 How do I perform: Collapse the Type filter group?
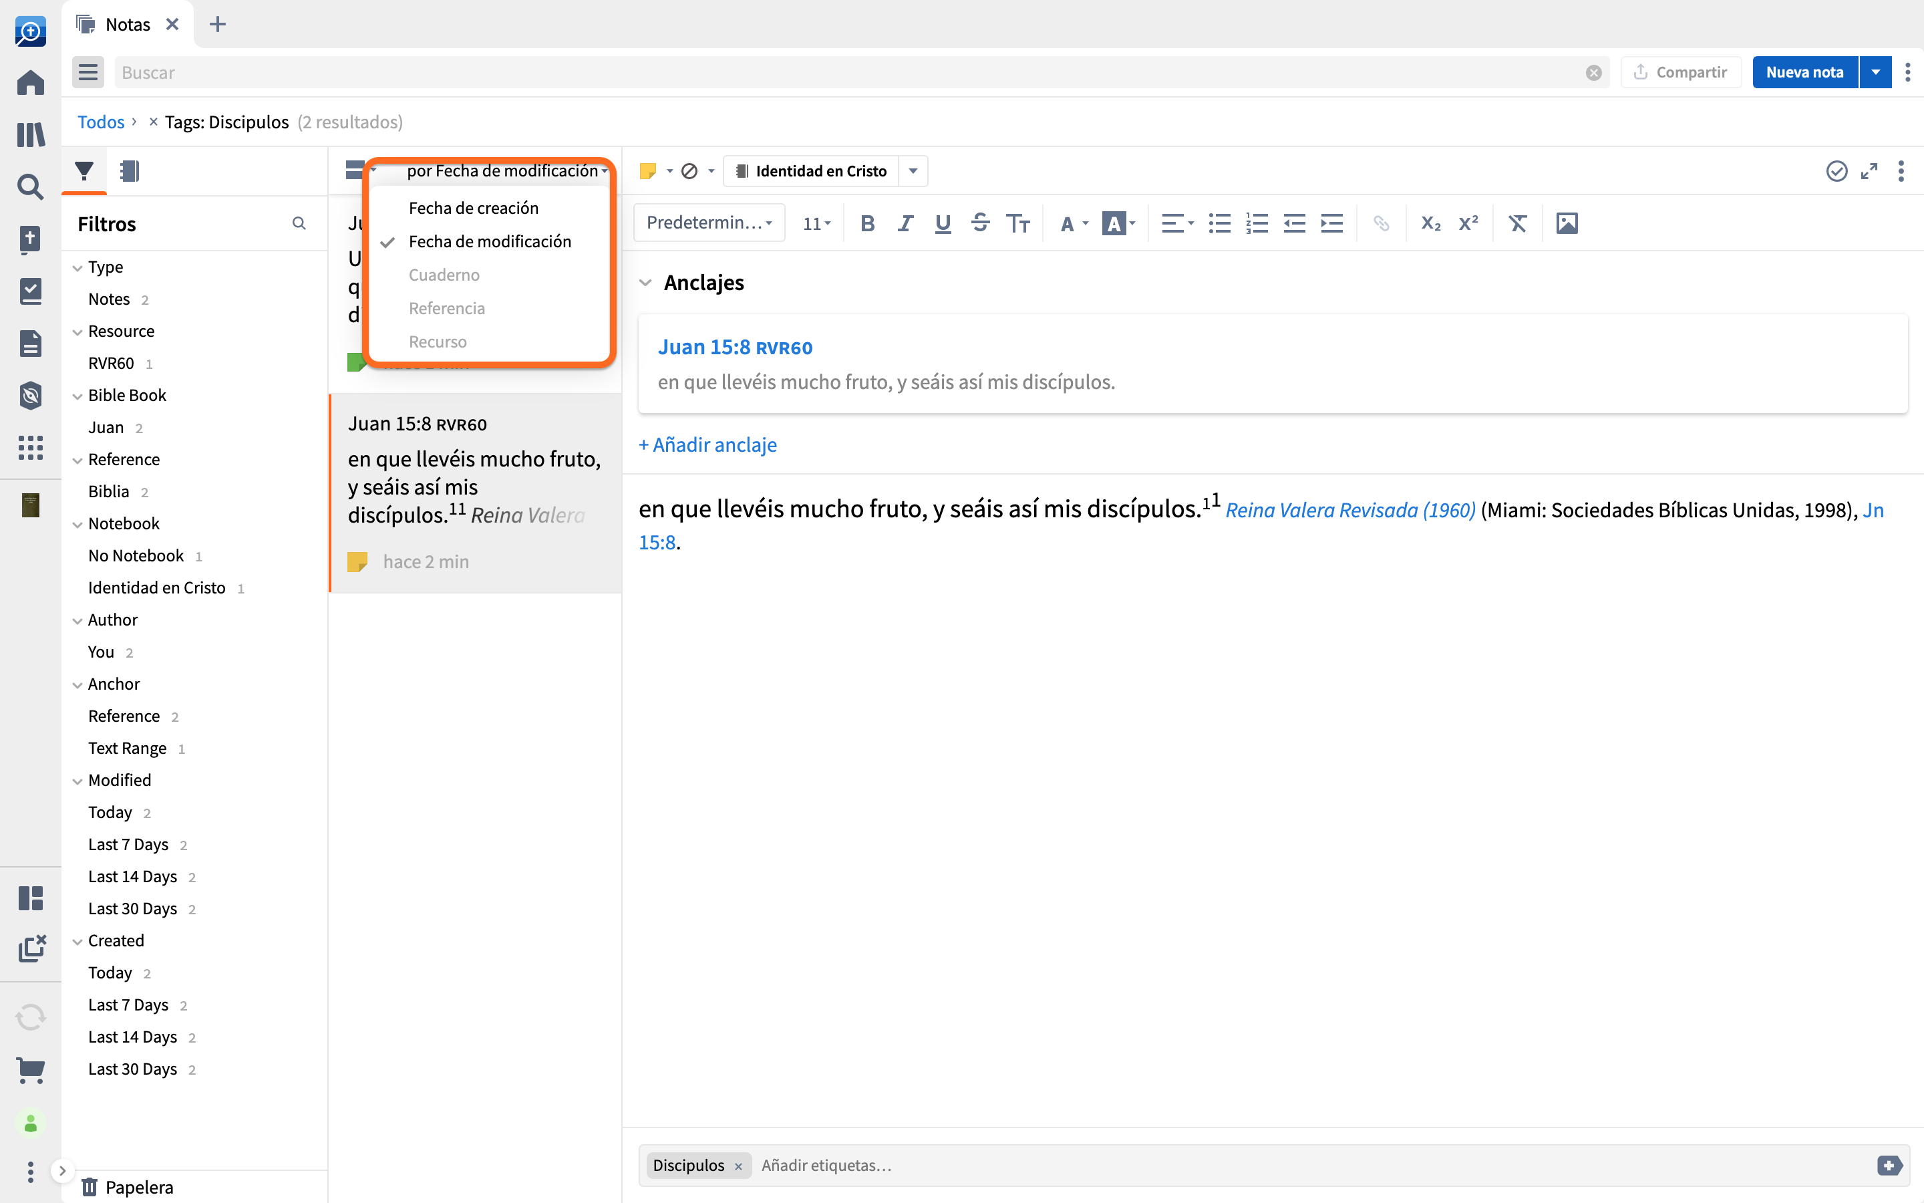point(77,268)
